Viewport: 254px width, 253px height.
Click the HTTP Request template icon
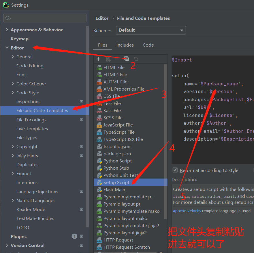coord(99,240)
